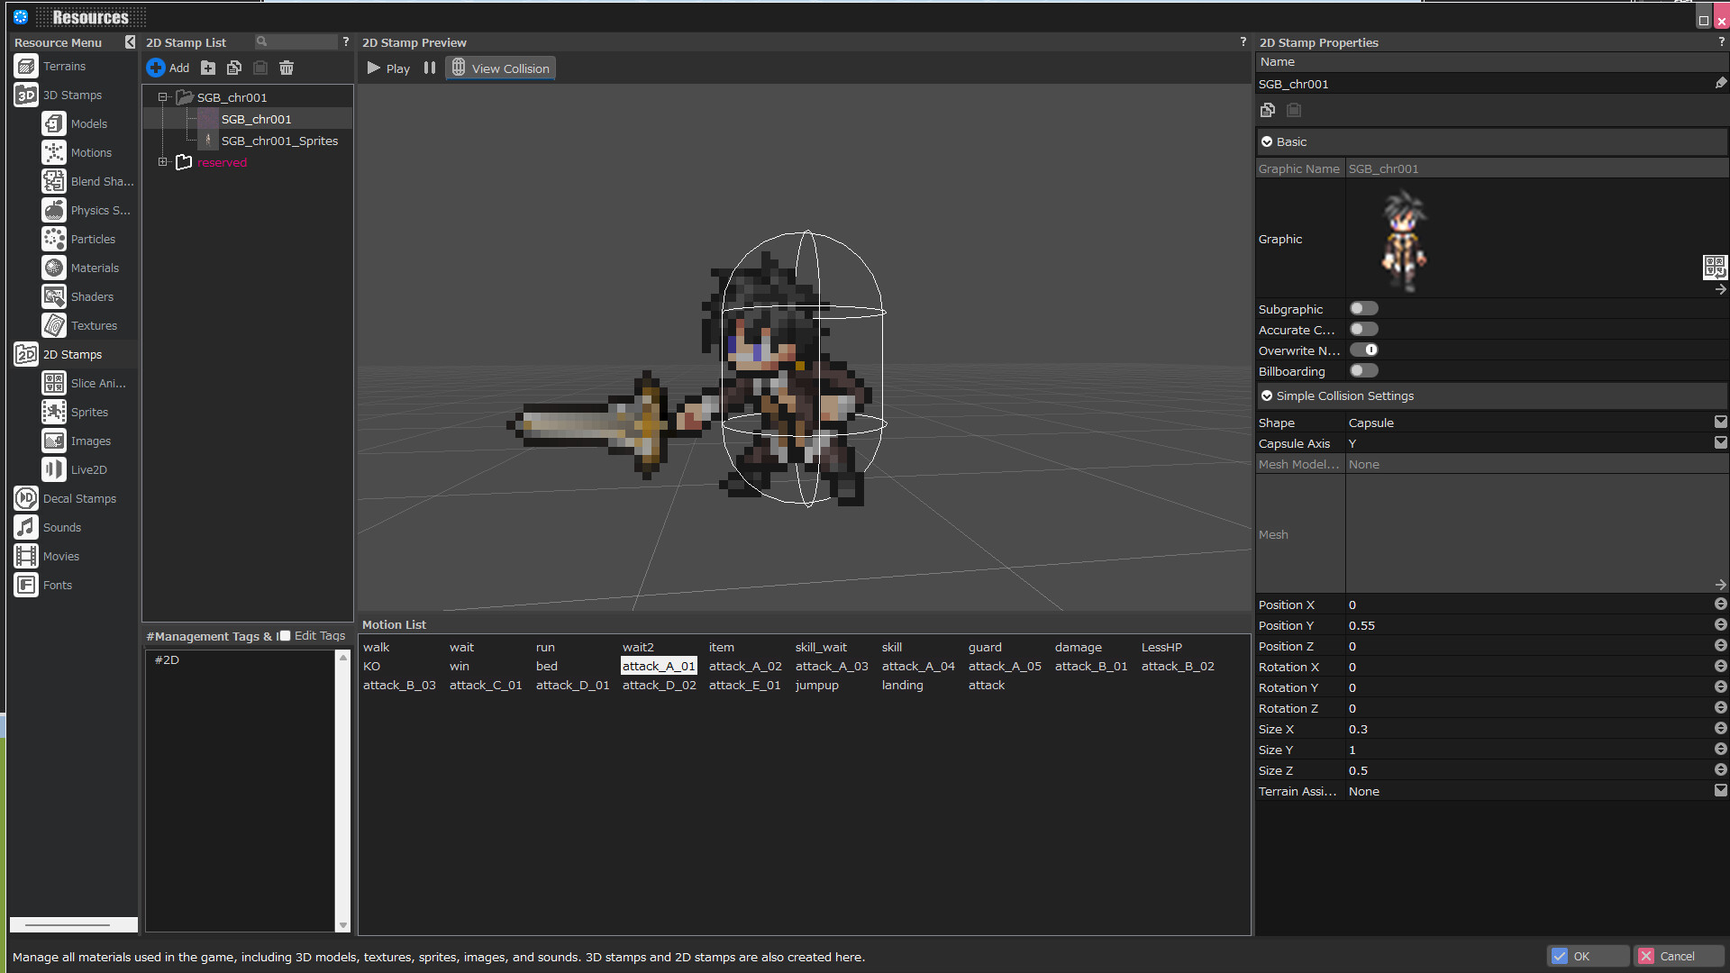This screenshot has height=973, width=1730.
Task: Click the copy icon in 2D Stamp List toolbar
Action: click(234, 68)
